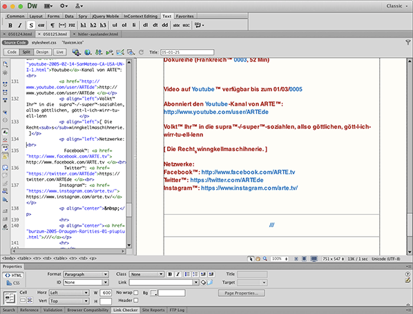413x314 pixels.
Task: Open the Link Checker results tab
Action: (126, 310)
